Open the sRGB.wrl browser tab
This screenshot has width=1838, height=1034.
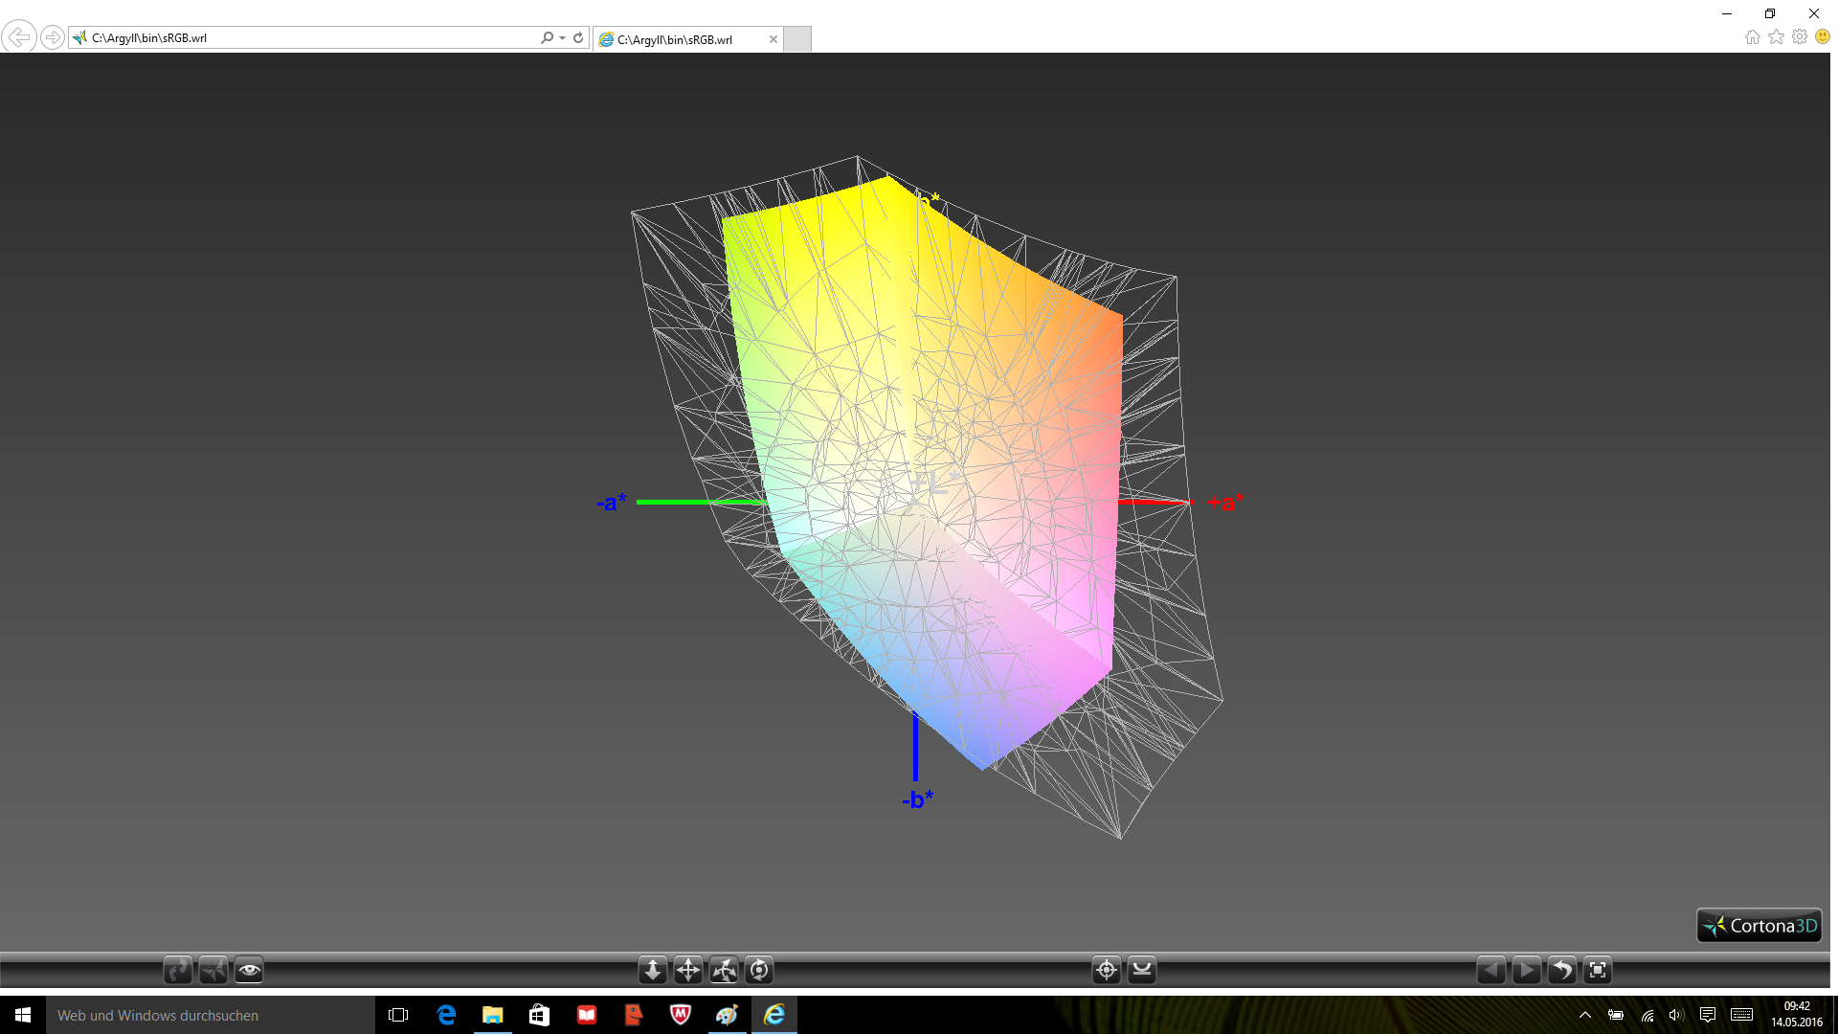click(x=675, y=39)
